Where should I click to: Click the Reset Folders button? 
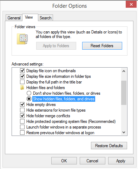point(102,46)
